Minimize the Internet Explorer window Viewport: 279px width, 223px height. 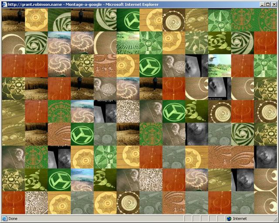pyautogui.click(x=262, y=4)
